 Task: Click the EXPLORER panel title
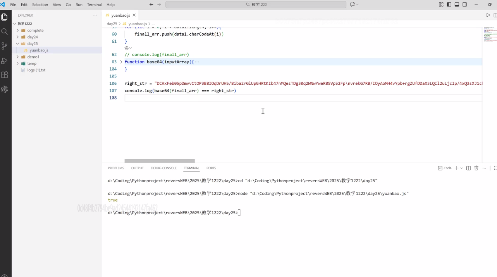[x=25, y=15]
